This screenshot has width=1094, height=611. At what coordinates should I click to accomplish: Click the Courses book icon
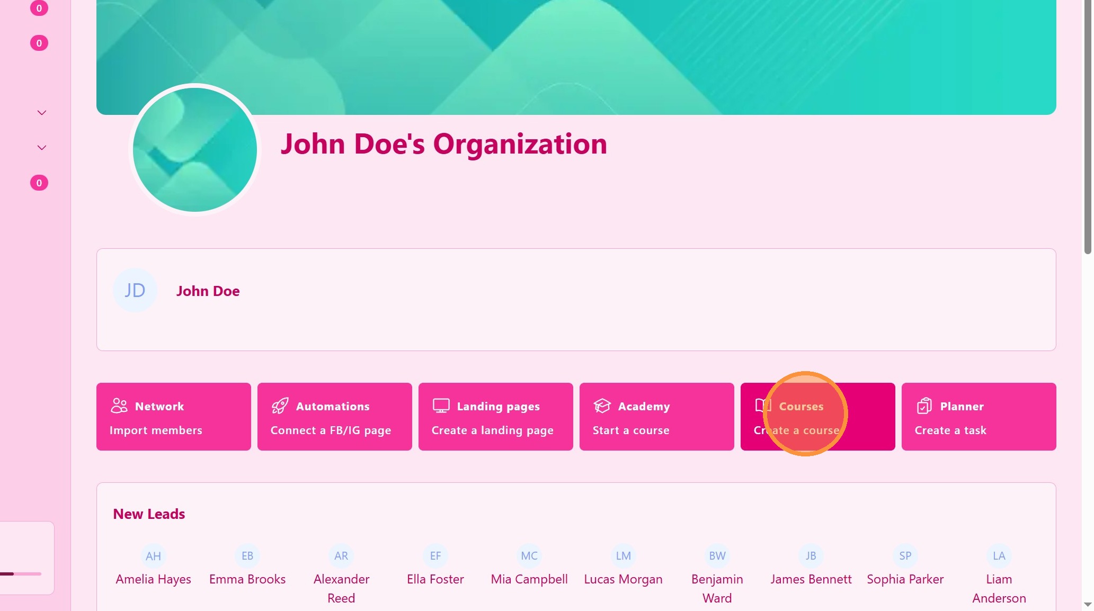[x=763, y=406]
